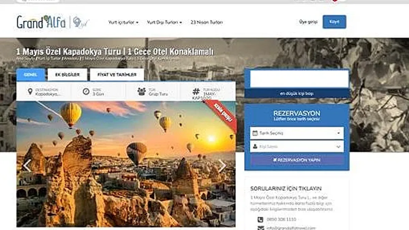Click the person icon in Kişi Sayısı
Image resolution: width=409 pixels, height=230 pixels.
click(x=255, y=147)
